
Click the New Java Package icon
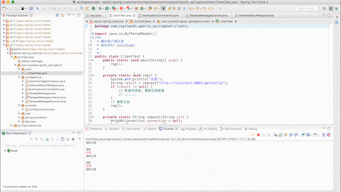136,9
